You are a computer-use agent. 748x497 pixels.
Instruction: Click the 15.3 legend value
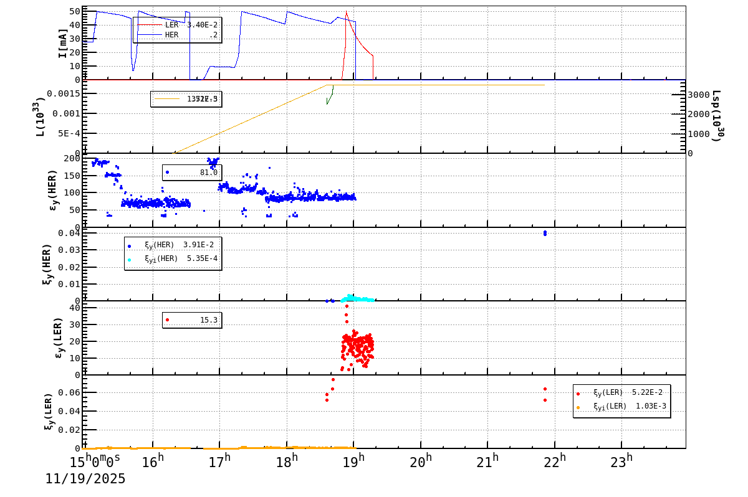click(209, 320)
